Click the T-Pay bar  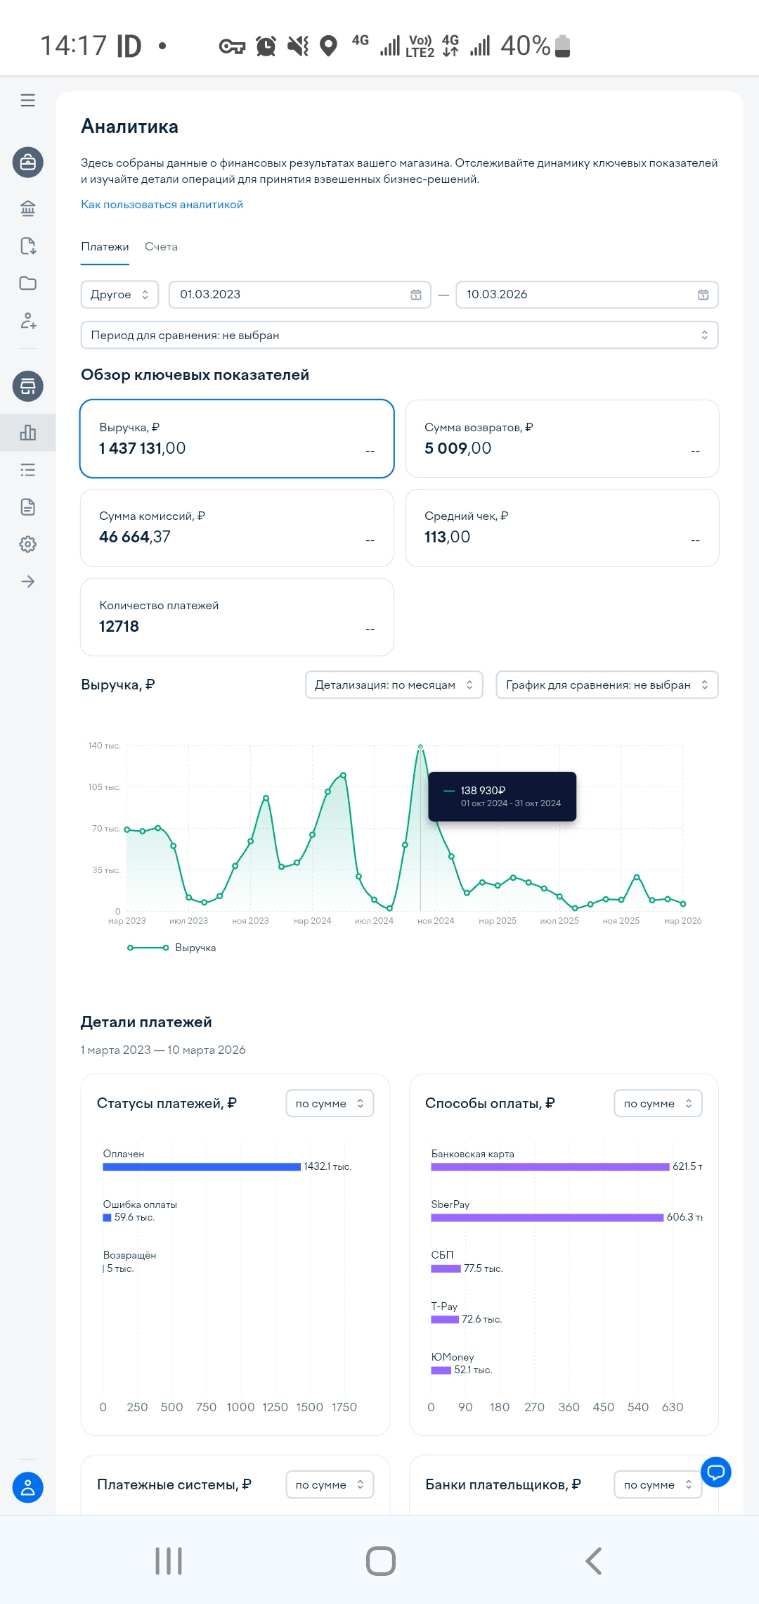click(x=445, y=1320)
